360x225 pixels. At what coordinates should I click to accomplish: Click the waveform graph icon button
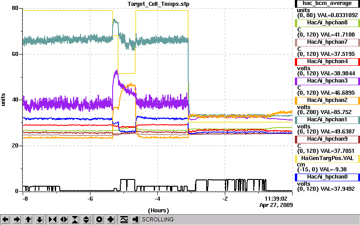124,220
